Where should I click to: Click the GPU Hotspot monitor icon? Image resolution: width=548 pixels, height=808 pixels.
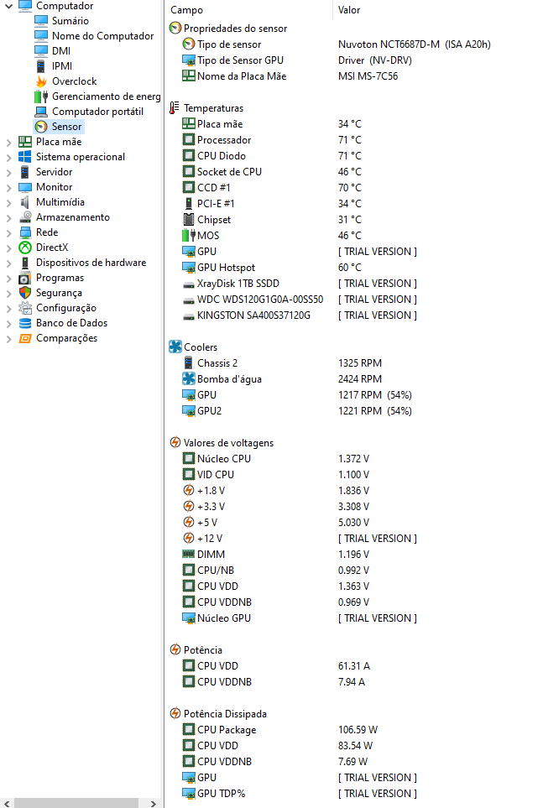pyautogui.click(x=189, y=268)
